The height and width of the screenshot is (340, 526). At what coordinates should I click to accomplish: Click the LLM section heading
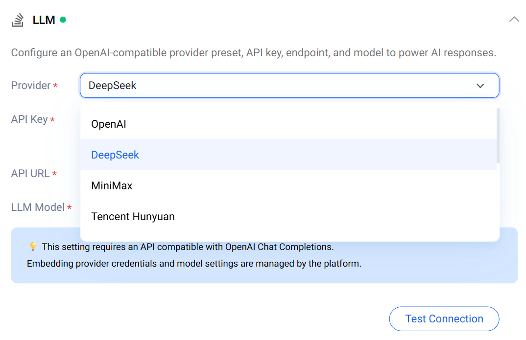(x=44, y=20)
